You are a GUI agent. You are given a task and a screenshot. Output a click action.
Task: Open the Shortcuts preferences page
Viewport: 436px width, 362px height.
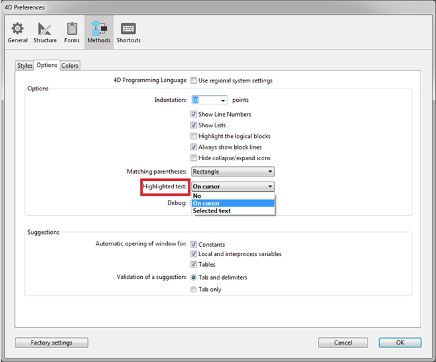128,32
